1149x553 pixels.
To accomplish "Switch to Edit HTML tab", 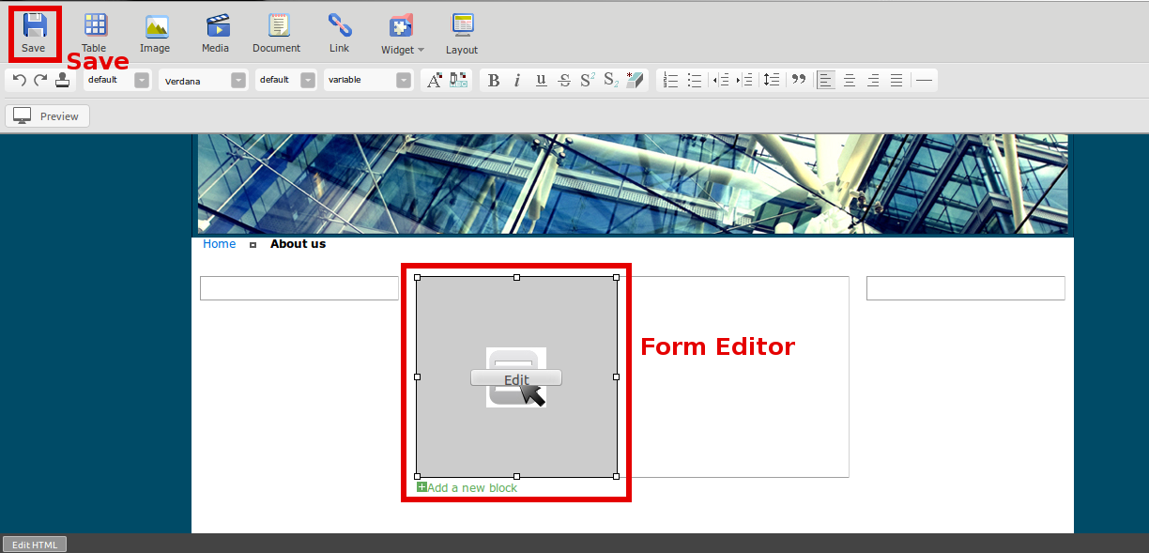I will 35,545.
